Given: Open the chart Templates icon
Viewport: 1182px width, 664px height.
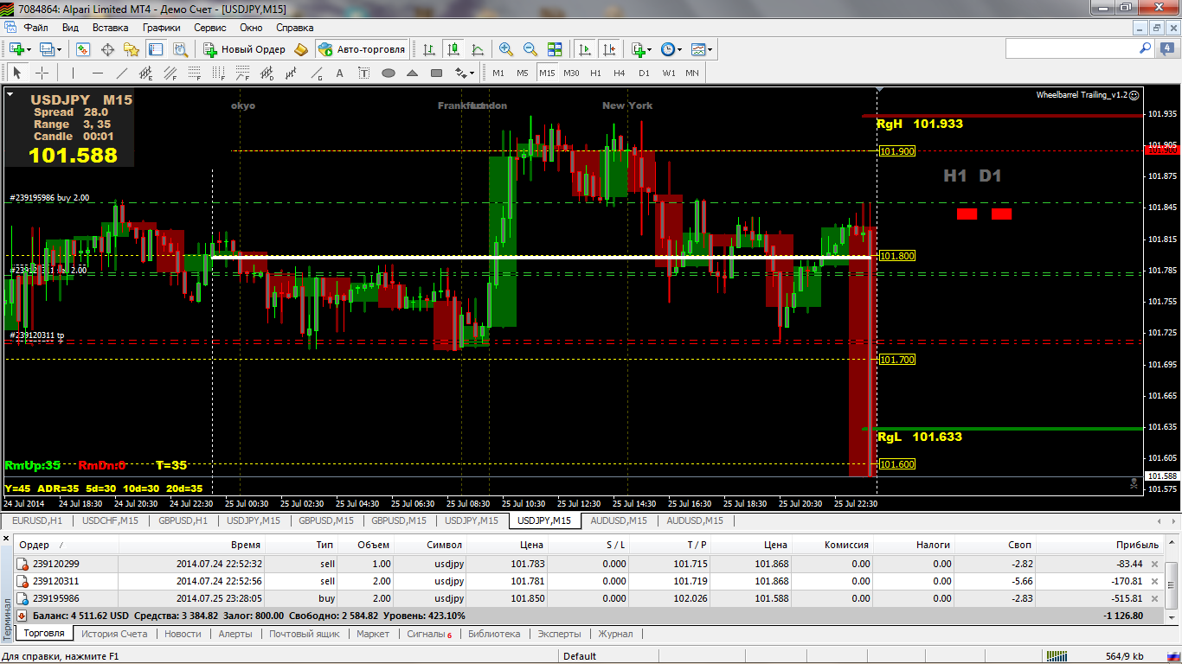Looking at the screenshot, I should pos(698,49).
